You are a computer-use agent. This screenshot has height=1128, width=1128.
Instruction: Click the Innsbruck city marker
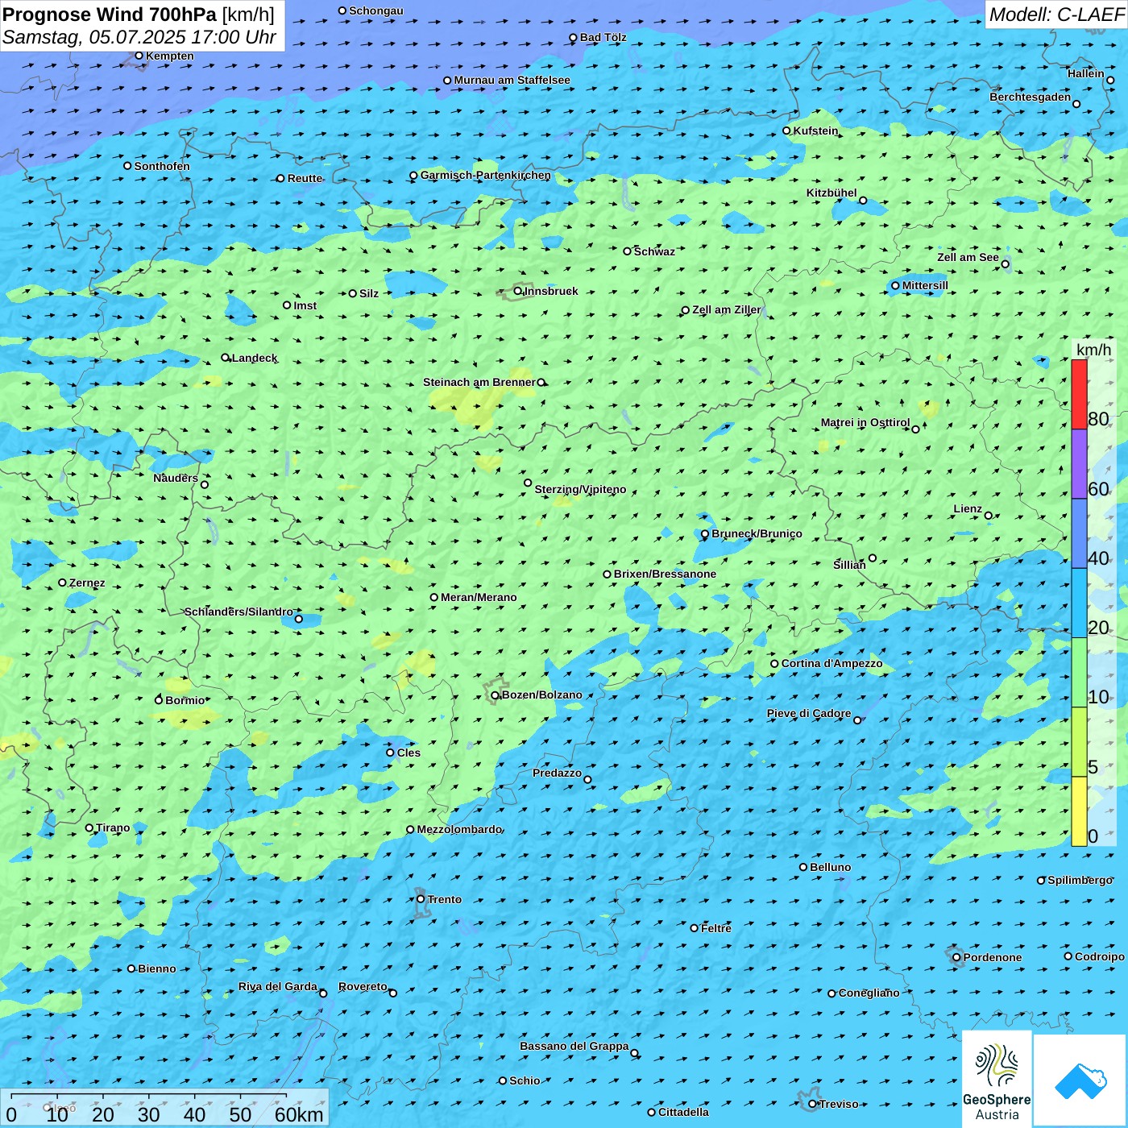tap(518, 291)
